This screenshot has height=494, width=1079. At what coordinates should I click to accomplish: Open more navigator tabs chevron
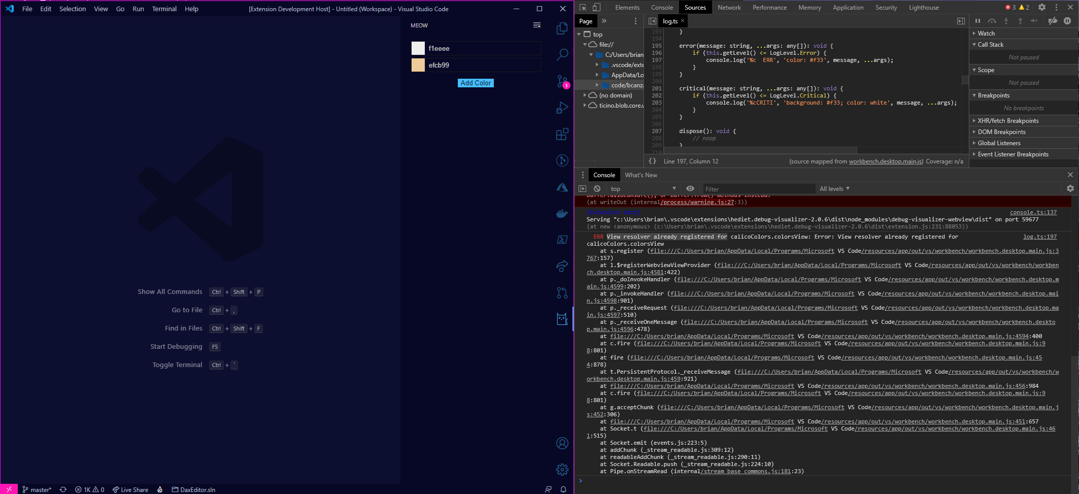[x=604, y=21]
